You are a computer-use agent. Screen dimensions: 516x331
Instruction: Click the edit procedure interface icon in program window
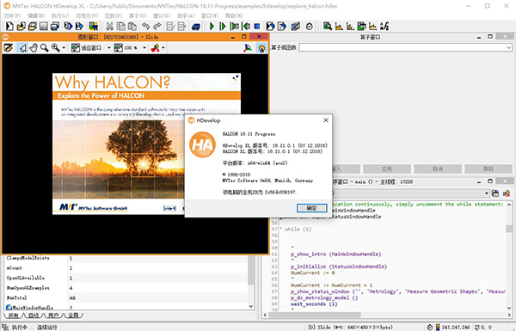tap(495, 193)
